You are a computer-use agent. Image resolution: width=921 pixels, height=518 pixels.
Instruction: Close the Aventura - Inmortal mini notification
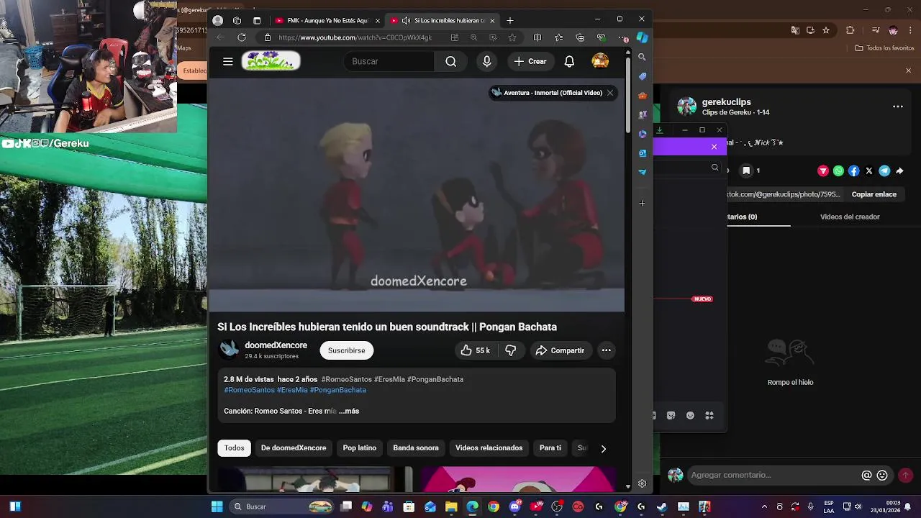(x=610, y=93)
